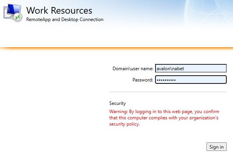The image size is (233, 156).
Task: Focus the Domain\user name input field
Action: tap(191, 68)
